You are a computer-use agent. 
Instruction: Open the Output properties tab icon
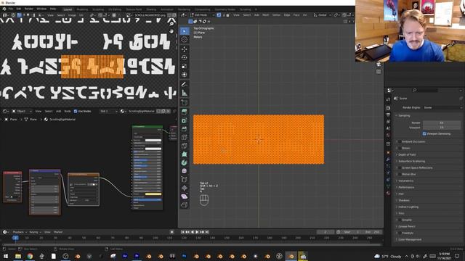pyautogui.click(x=388, y=115)
